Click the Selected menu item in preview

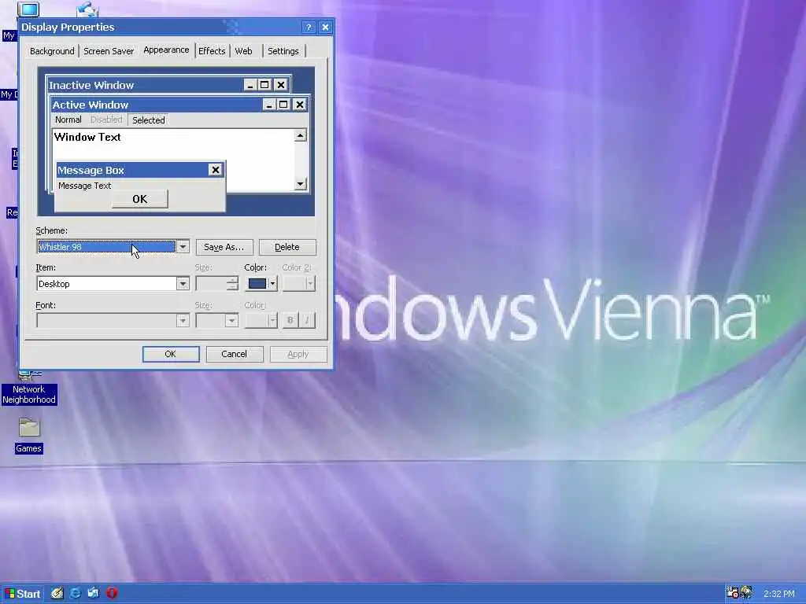click(149, 120)
